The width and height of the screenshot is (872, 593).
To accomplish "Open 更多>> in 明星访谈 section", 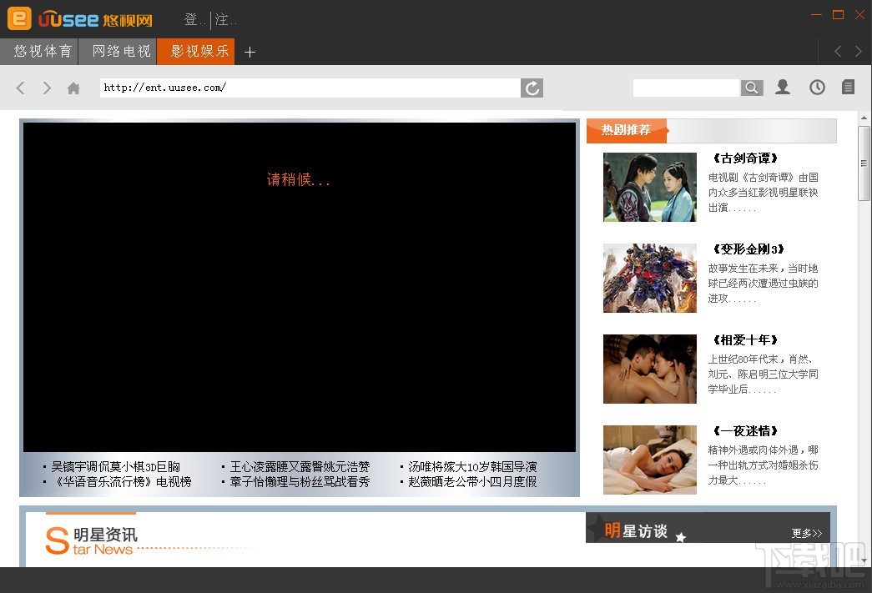I will [x=806, y=532].
